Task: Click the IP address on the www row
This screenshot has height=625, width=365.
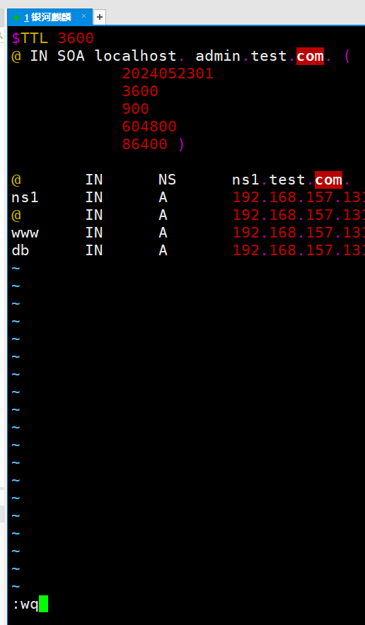Action: click(299, 233)
